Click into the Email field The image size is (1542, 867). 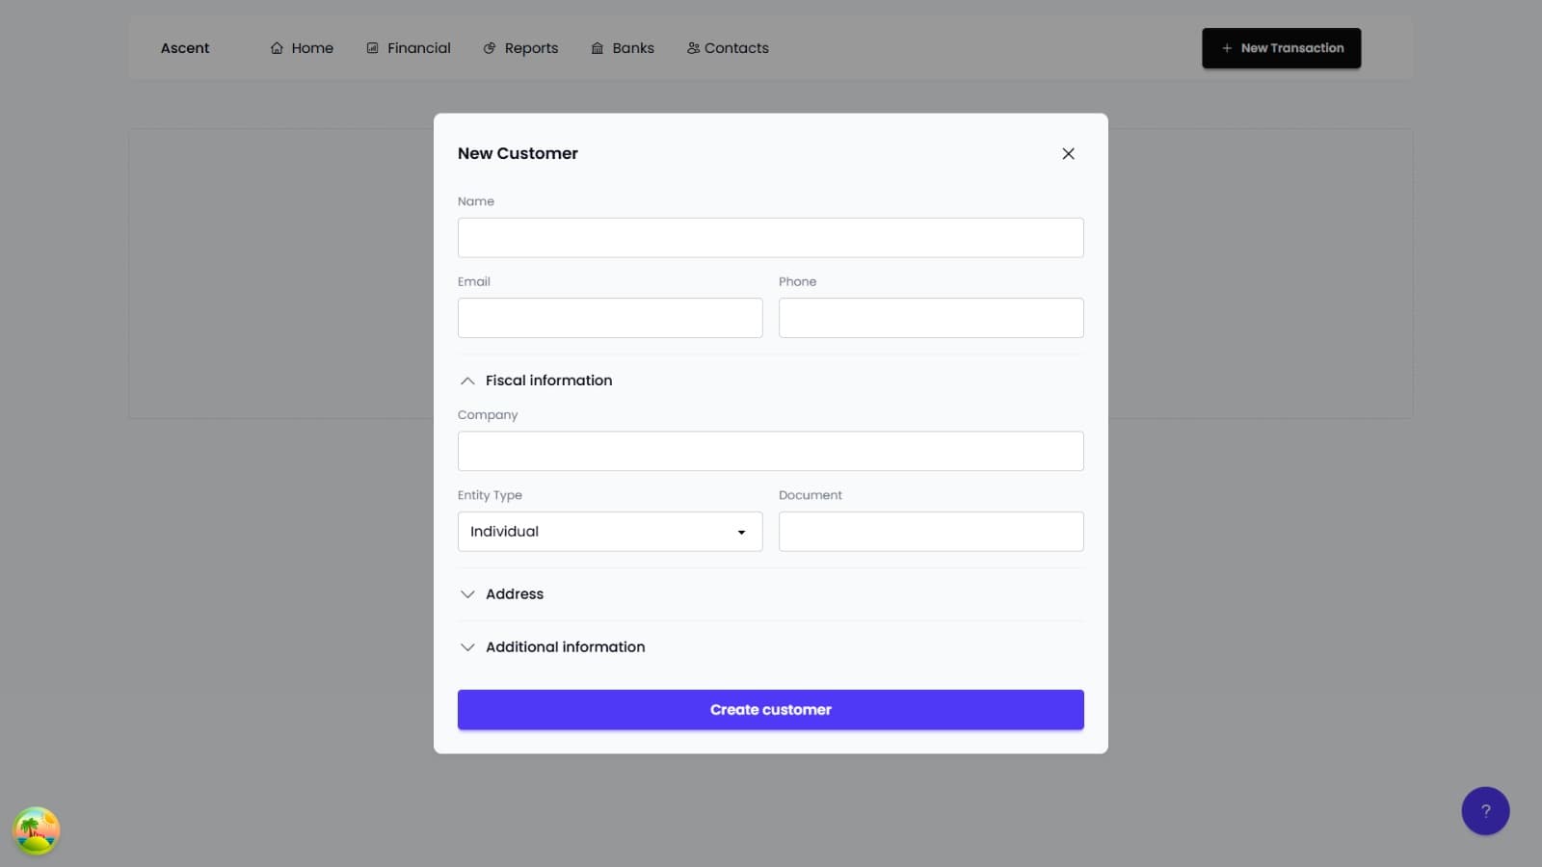(609, 318)
